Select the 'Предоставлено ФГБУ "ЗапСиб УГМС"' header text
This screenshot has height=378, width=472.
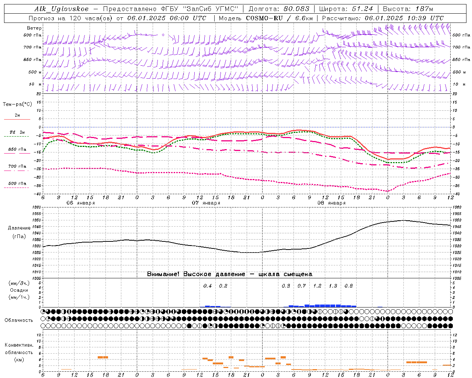[171, 9]
